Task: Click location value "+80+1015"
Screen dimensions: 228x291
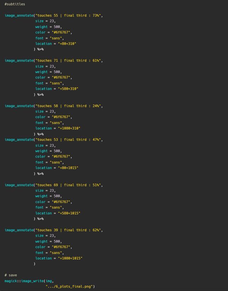Action: tap(68, 168)
